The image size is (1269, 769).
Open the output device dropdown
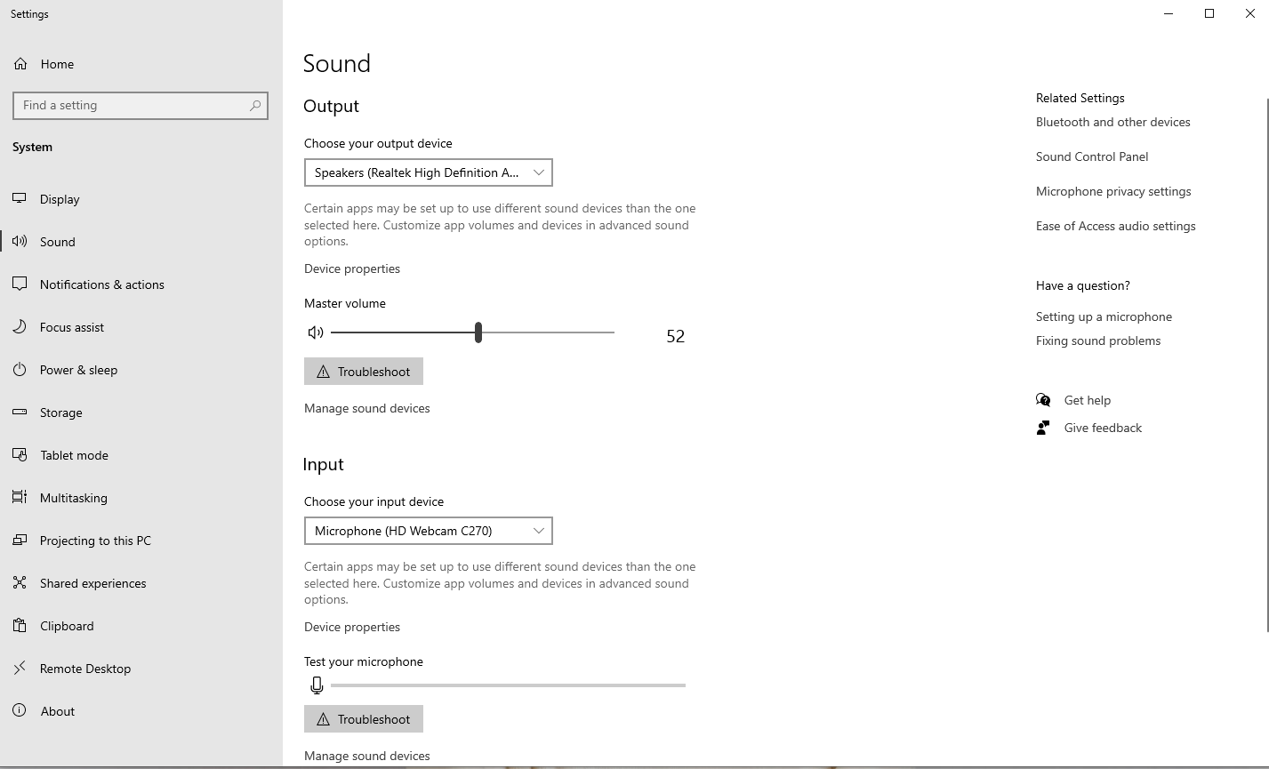[x=429, y=172]
